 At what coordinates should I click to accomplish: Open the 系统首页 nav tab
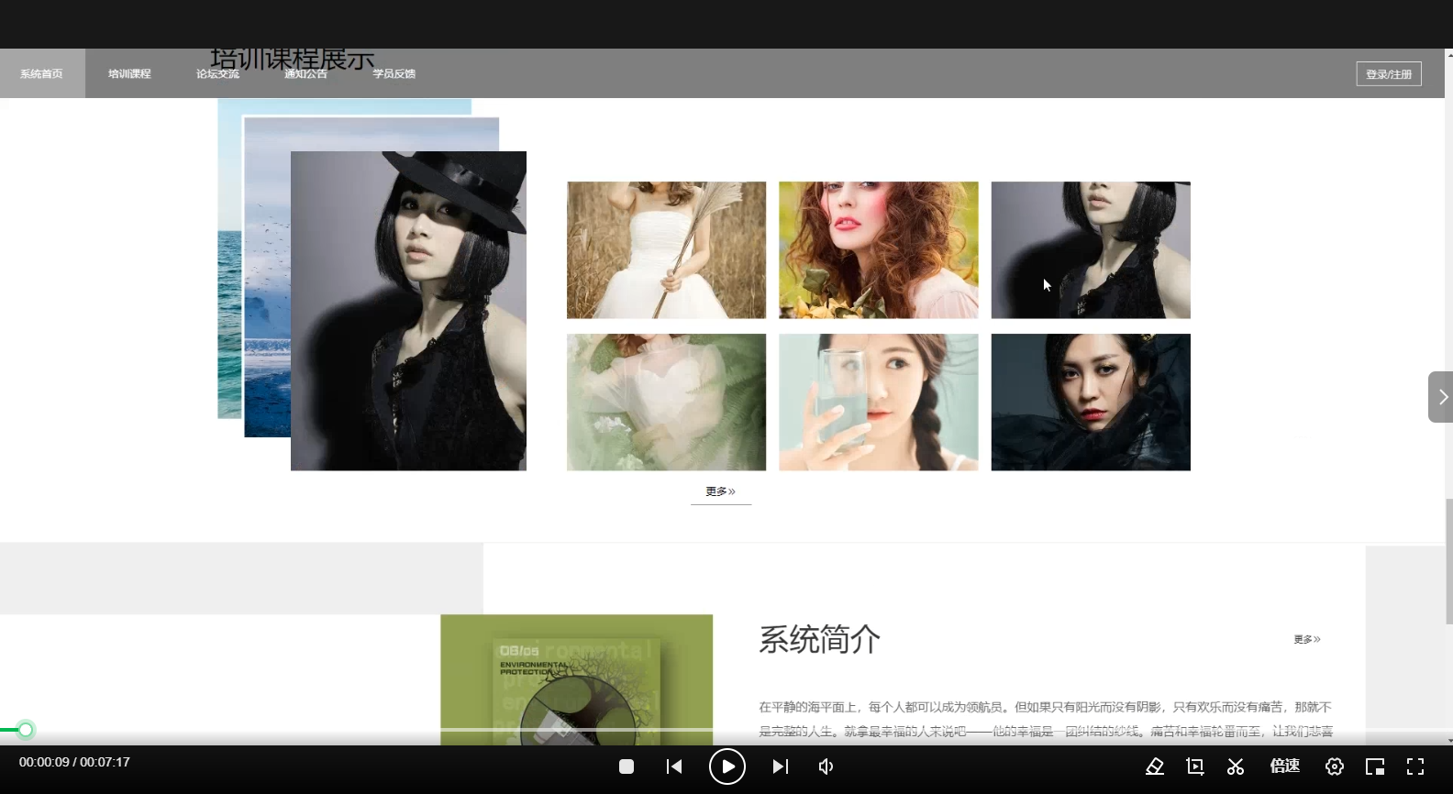pos(42,73)
